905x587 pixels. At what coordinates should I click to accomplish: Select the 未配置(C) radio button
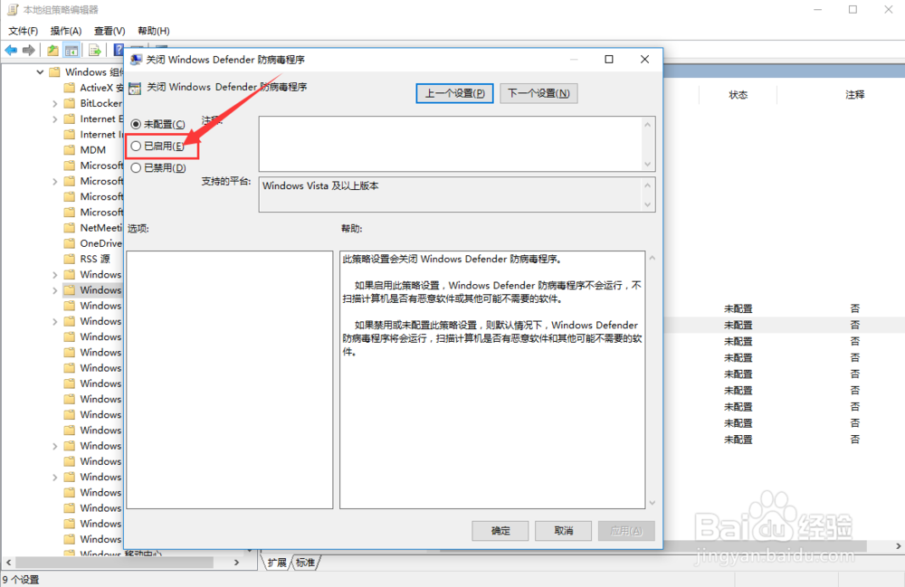click(x=136, y=124)
